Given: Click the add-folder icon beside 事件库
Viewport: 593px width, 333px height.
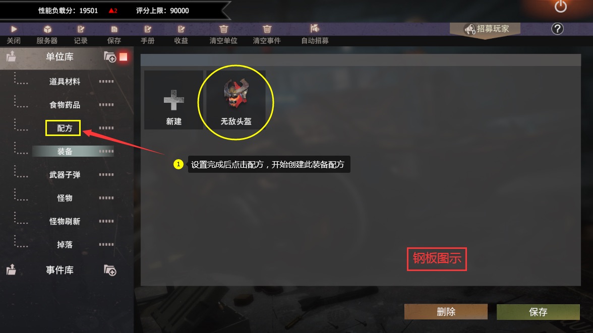Looking at the screenshot, I should tap(110, 270).
